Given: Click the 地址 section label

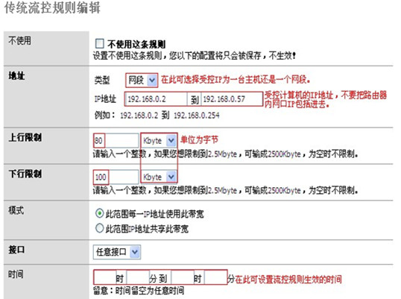Looking at the screenshot, I should pyautogui.click(x=16, y=76).
